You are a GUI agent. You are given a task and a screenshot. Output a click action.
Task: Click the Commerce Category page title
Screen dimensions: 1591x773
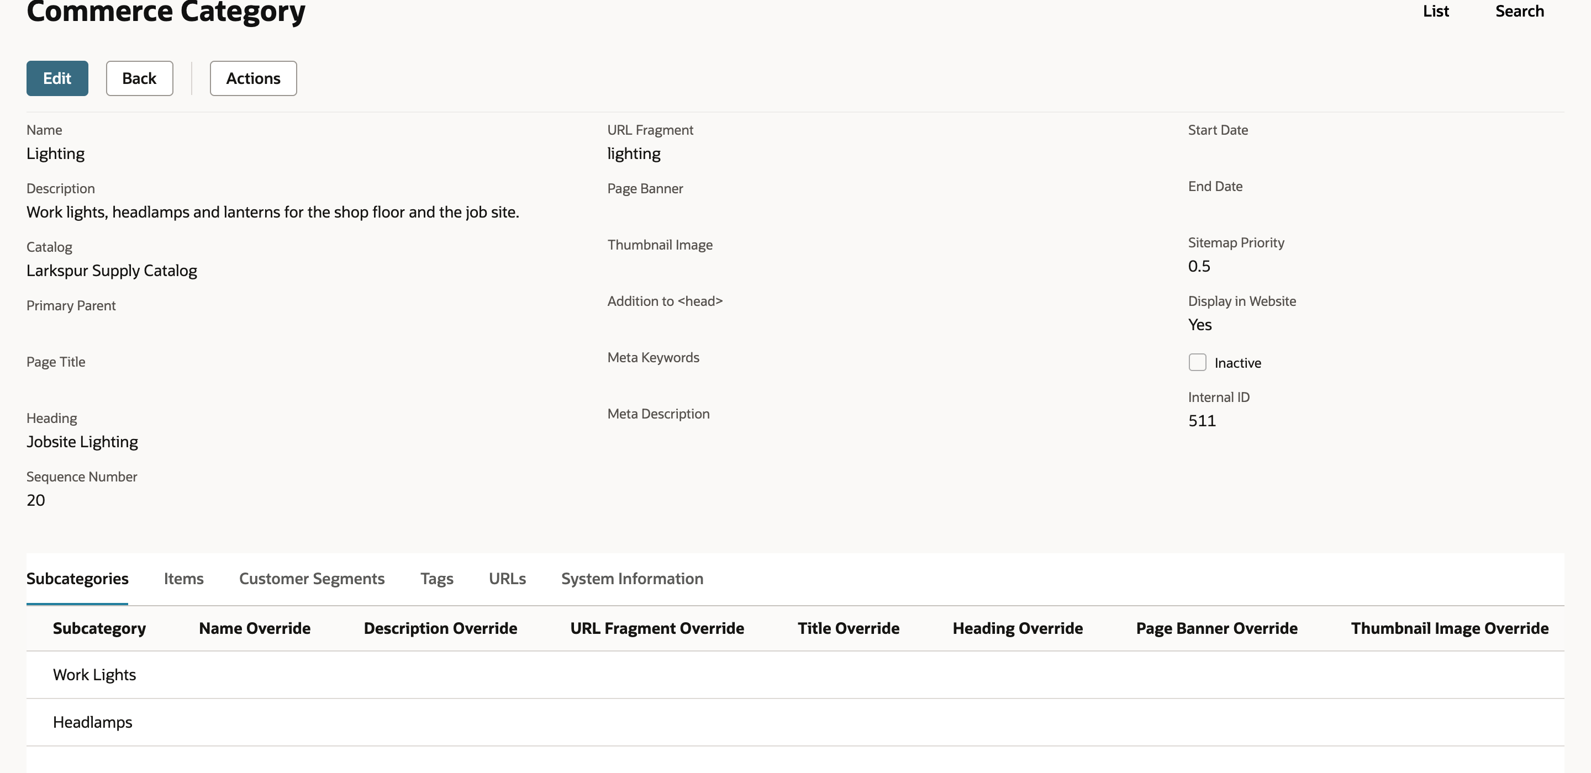[x=166, y=11]
